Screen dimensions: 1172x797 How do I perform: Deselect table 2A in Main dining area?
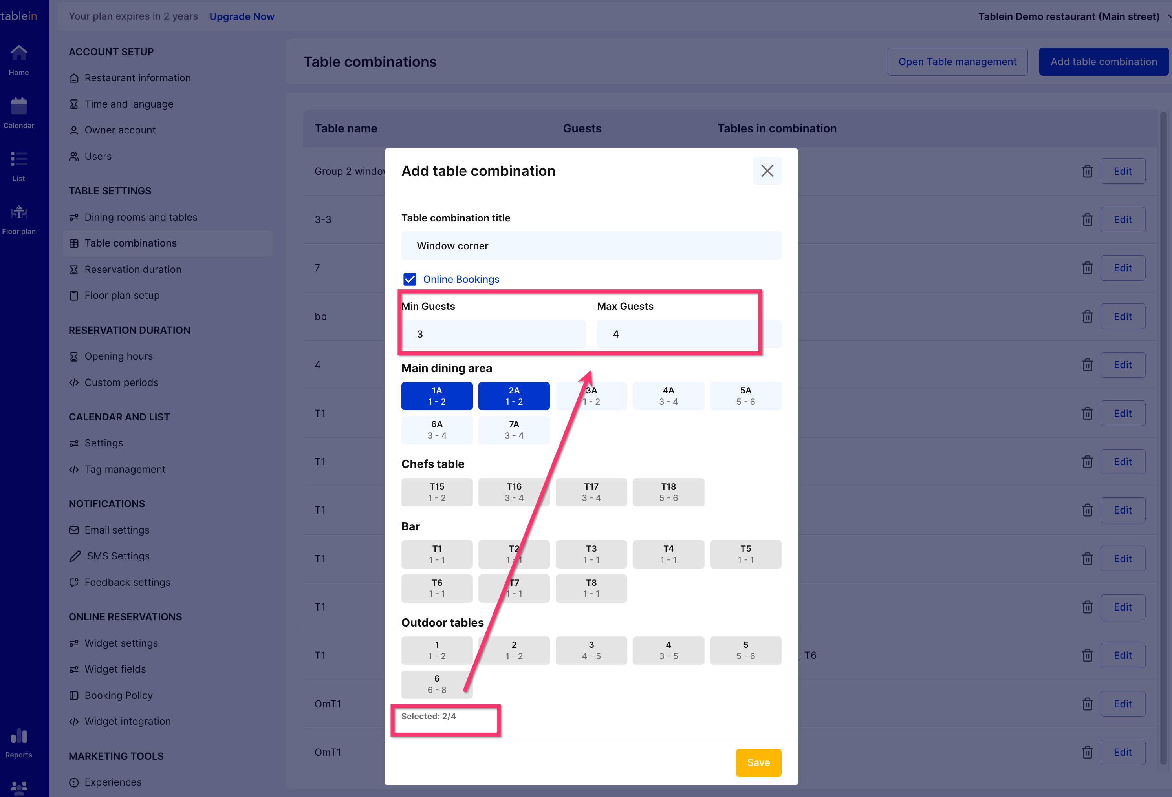(x=514, y=396)
